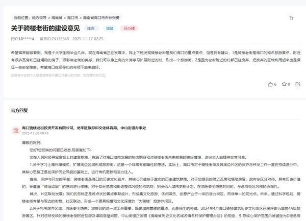Click the post date 2025-11-17 02:25
The width and height of the screenshot is (306, 221).
(88, 39)
